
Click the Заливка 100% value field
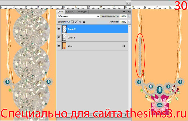click(x=123, y=22)
